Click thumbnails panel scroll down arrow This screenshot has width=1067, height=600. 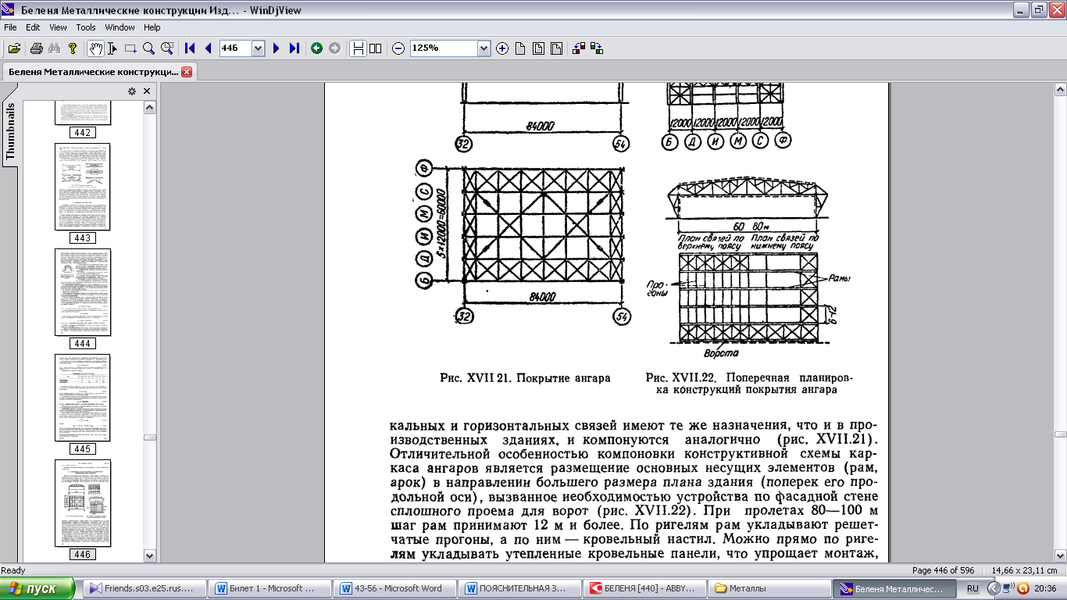point(150,555)
